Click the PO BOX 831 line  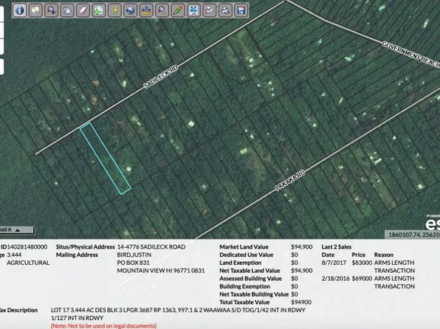(134, 263)
